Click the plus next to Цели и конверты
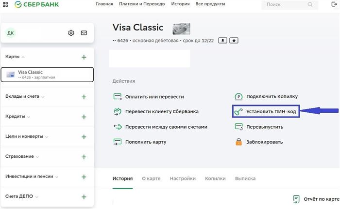Viewport: 340px width, 209px height. 84,137
